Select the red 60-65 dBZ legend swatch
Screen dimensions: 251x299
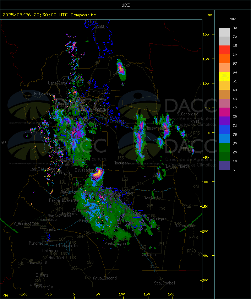[224, 50]
